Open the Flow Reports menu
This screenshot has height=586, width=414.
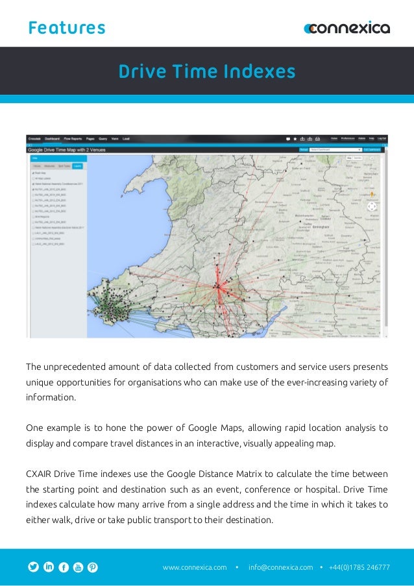pyautogui.click(x=73, y=139)
